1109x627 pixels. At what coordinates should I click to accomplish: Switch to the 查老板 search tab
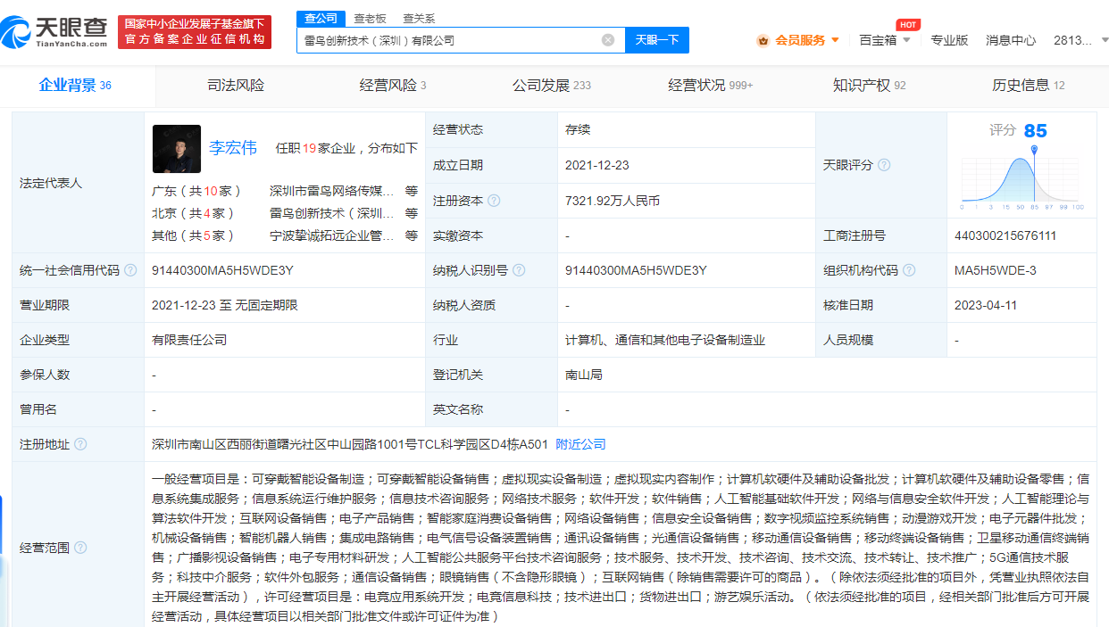[x=370, y=18]
